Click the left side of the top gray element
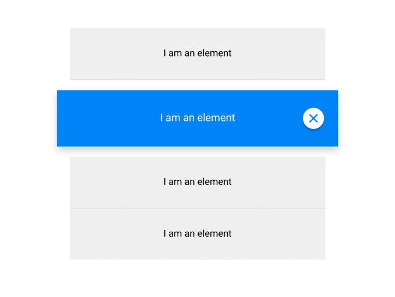This screenshot has width=395, height=297. 105,53
